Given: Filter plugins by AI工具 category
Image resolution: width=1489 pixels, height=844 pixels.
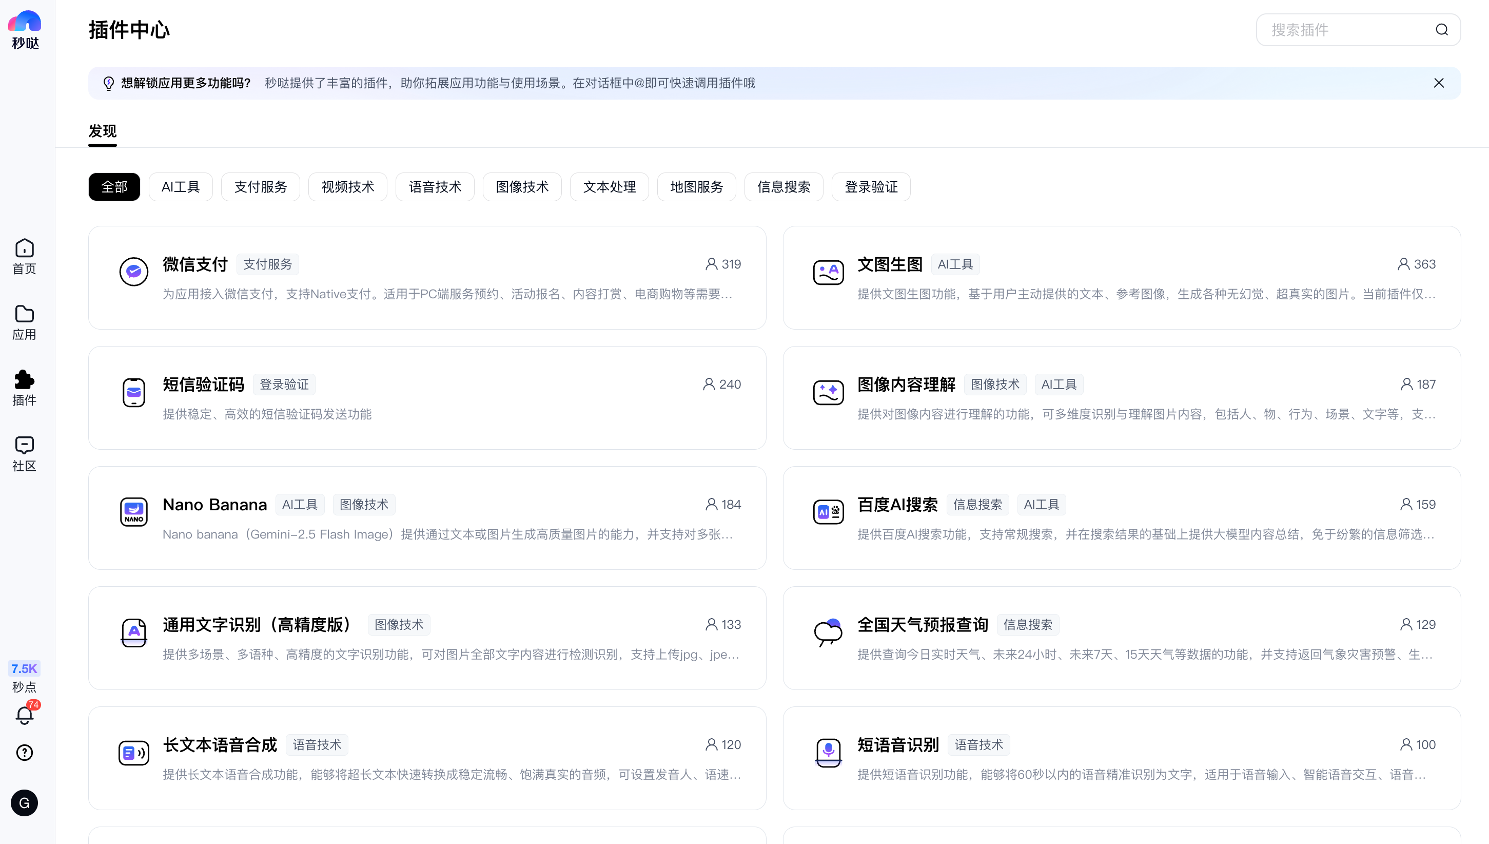Looking at the screenshot, I should point(181,187).
